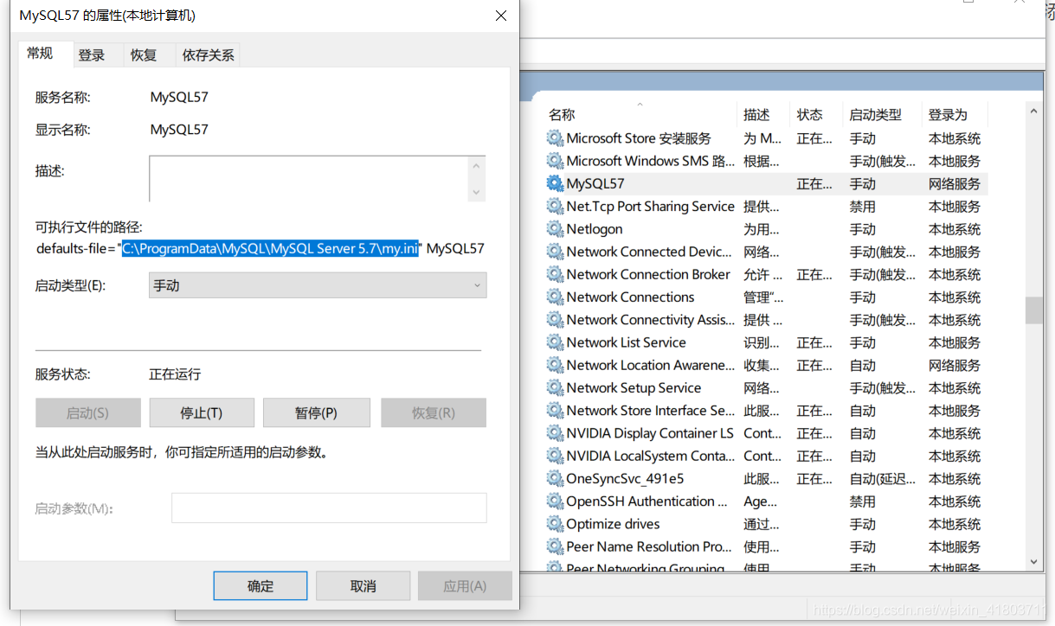The height and width of the screenshot is (626, 1055).
Task: Select Optimize drives service name
Action: click(x=613, y=524)
